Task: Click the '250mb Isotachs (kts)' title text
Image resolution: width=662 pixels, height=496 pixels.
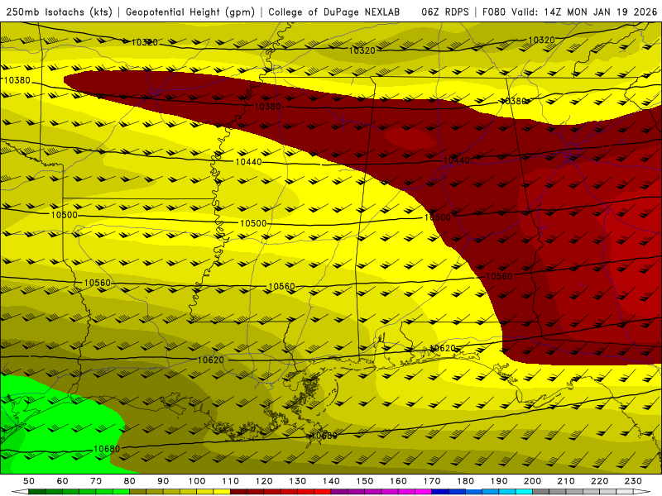Action: (x=59, y=12)
